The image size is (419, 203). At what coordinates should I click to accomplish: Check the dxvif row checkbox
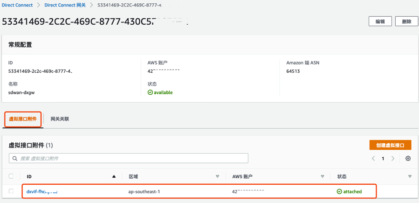[x=11, y=191]
